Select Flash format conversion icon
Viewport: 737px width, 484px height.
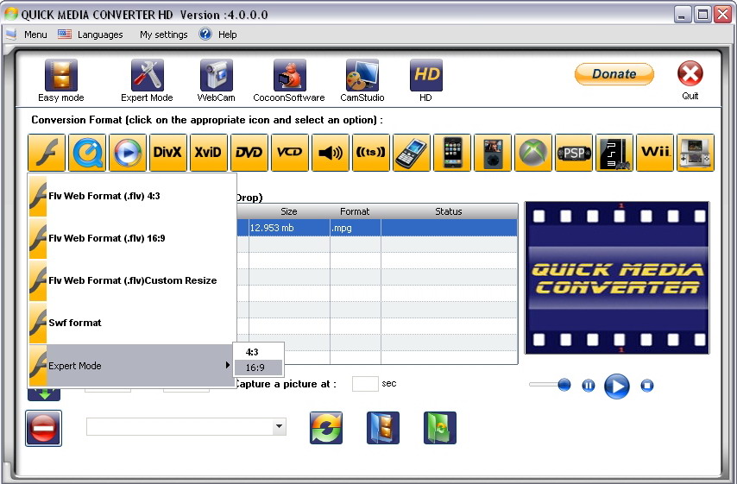(47, 152)
